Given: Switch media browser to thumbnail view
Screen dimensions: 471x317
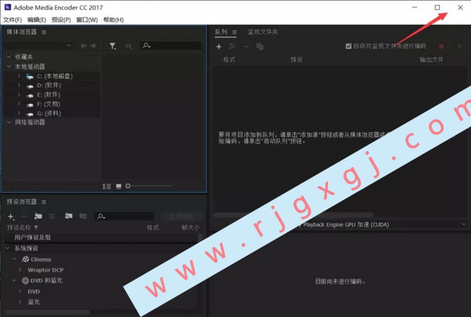Looking at the screenshot, I should [x=119, y=187].
